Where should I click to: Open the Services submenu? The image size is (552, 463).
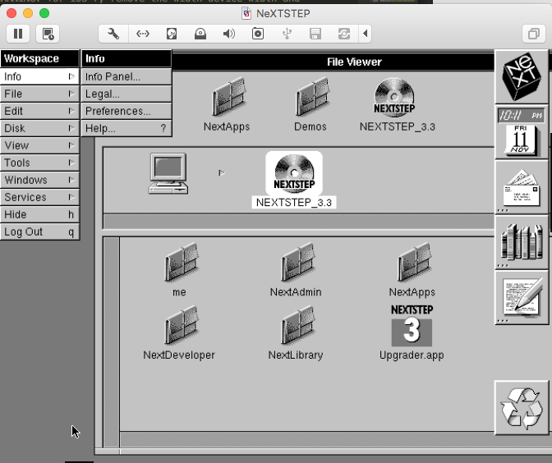pyautogui.click(x=39, y=197)
